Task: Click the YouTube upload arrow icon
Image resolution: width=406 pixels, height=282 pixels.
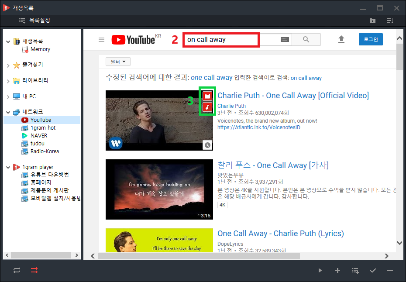Action: 341,39
